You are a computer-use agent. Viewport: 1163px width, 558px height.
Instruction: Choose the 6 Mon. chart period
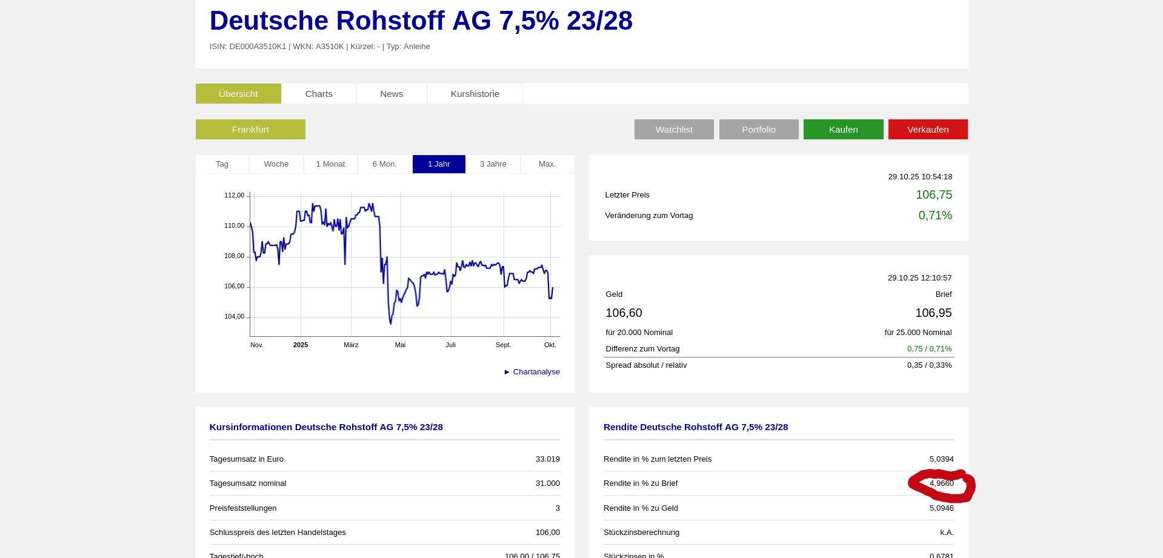385,164
